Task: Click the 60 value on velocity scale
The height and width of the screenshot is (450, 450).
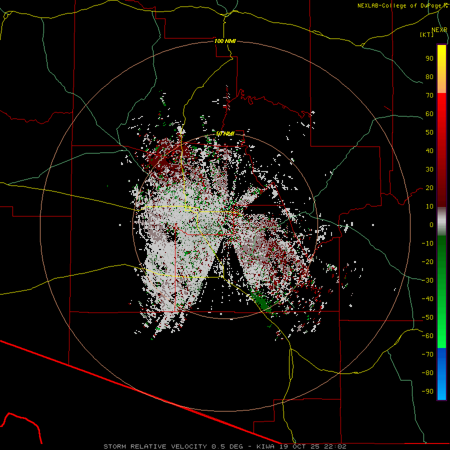Action: (x=429, y=114)
